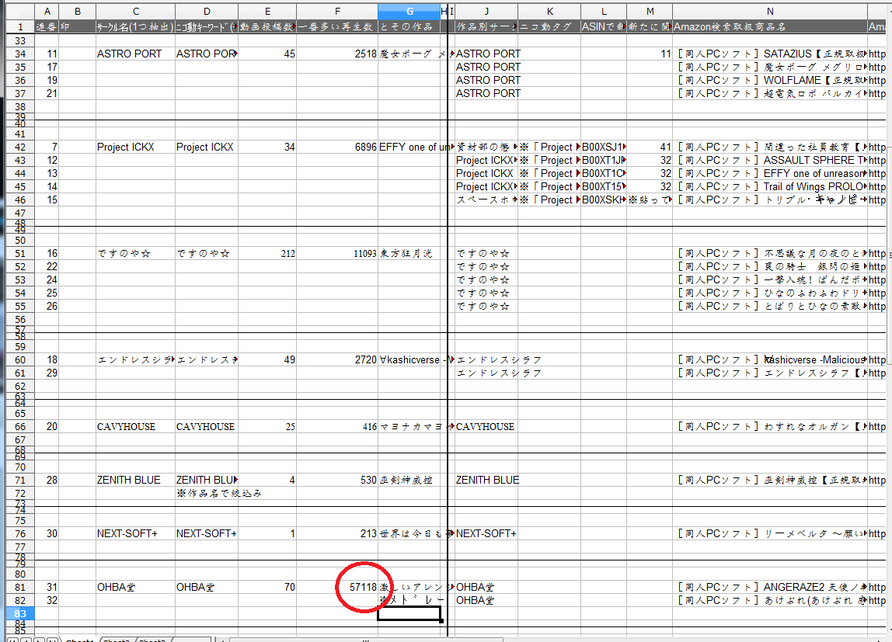The height and width of the screenshot is (642, 892).
Task: Click cell 'CAVYHOUSE' in column J
Action: [x=486, y=427]
